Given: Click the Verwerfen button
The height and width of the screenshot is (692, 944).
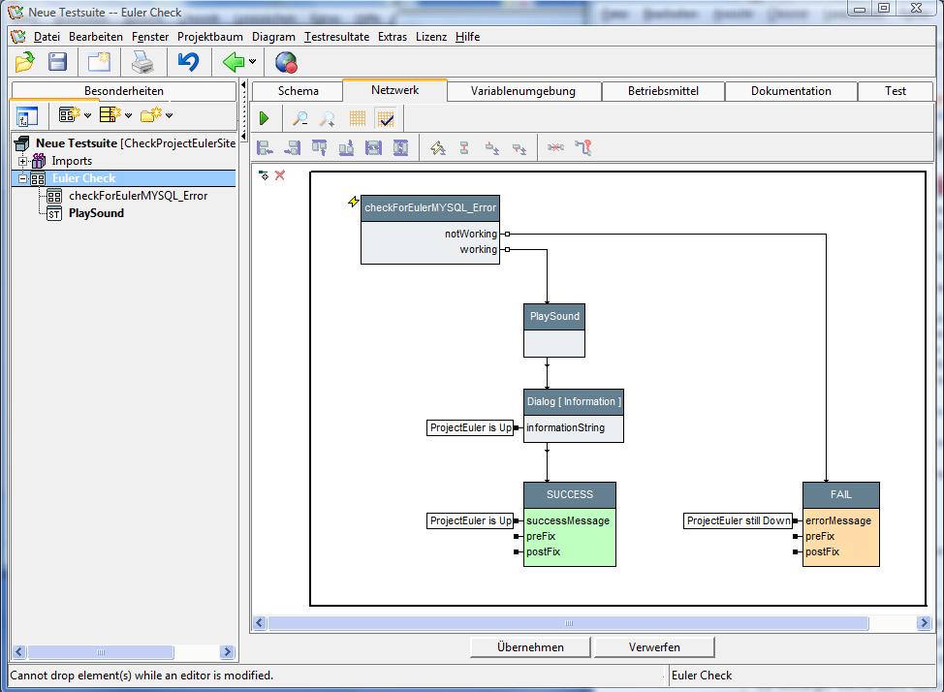Looking at the screenshot, I should pyautogui.click(x=654, y=646).
